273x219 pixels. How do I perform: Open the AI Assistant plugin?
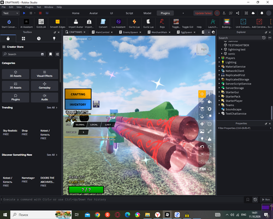click(26, 24)
